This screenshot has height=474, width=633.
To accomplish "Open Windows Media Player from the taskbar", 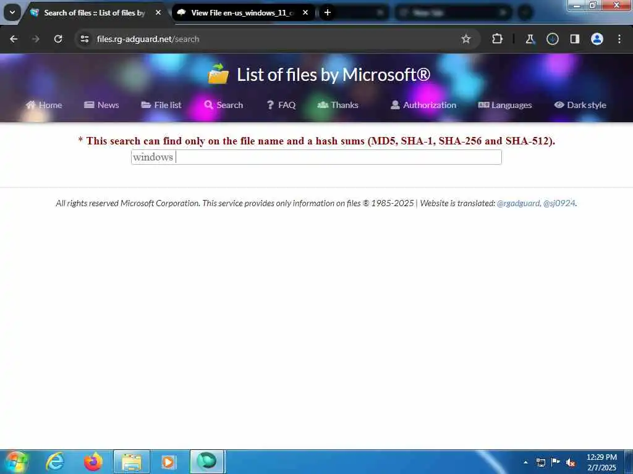I will coord(168,462).
